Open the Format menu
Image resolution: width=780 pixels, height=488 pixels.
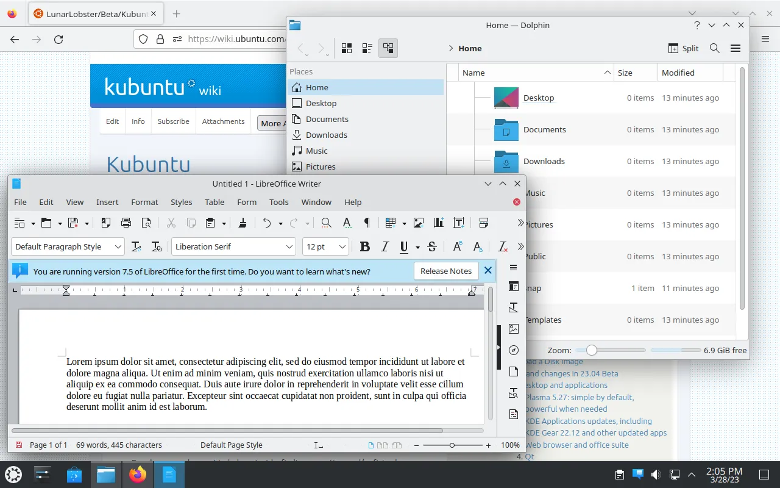coord(144,202)
